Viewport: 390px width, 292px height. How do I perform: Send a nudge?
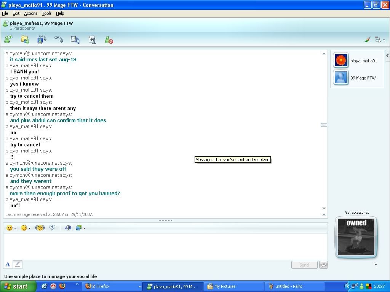coord(40,228)
